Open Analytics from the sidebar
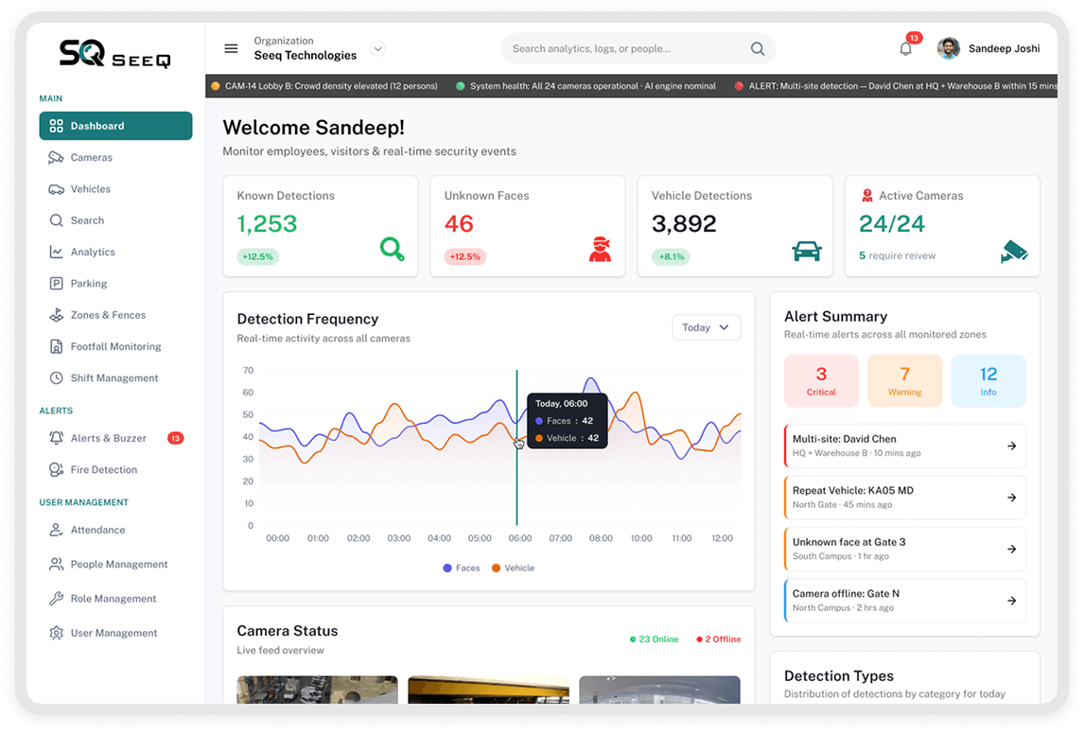Screen dimensions: 1084x734 coord(93,252)
